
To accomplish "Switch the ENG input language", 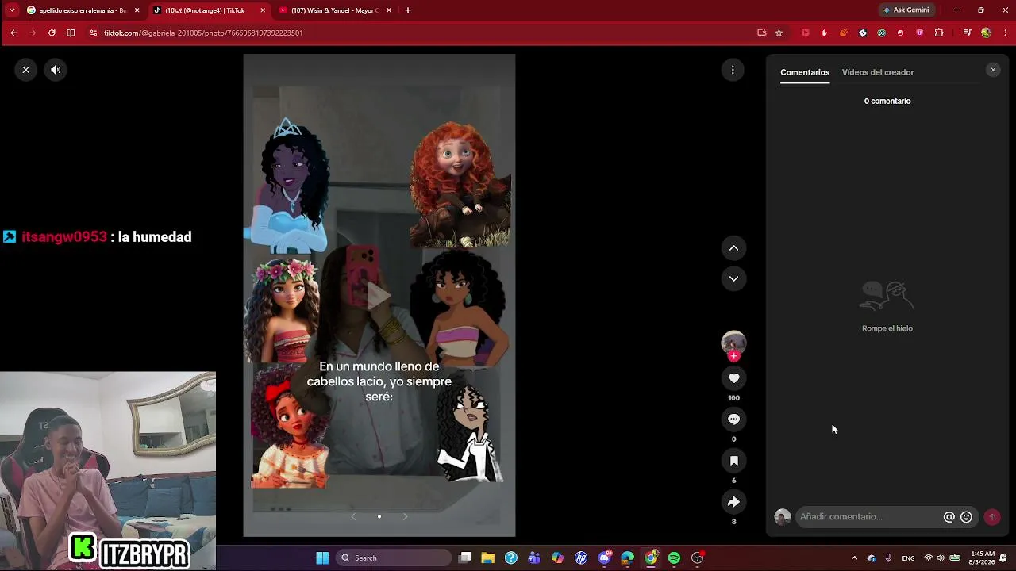I will [908, 558].
